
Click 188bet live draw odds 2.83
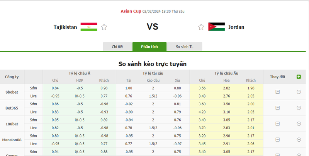point(226,128)
